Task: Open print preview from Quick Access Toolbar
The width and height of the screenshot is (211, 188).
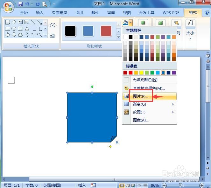Action: (45, 4)
